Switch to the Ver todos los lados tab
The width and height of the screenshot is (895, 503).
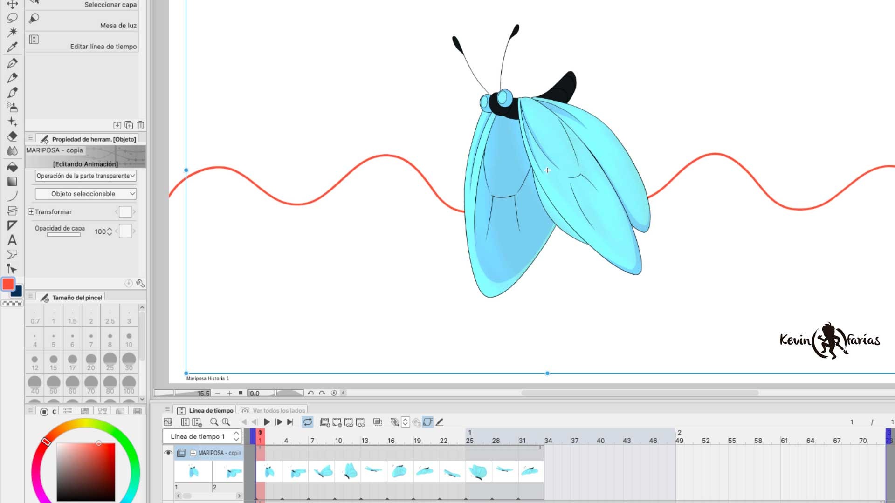click(274, 410)
